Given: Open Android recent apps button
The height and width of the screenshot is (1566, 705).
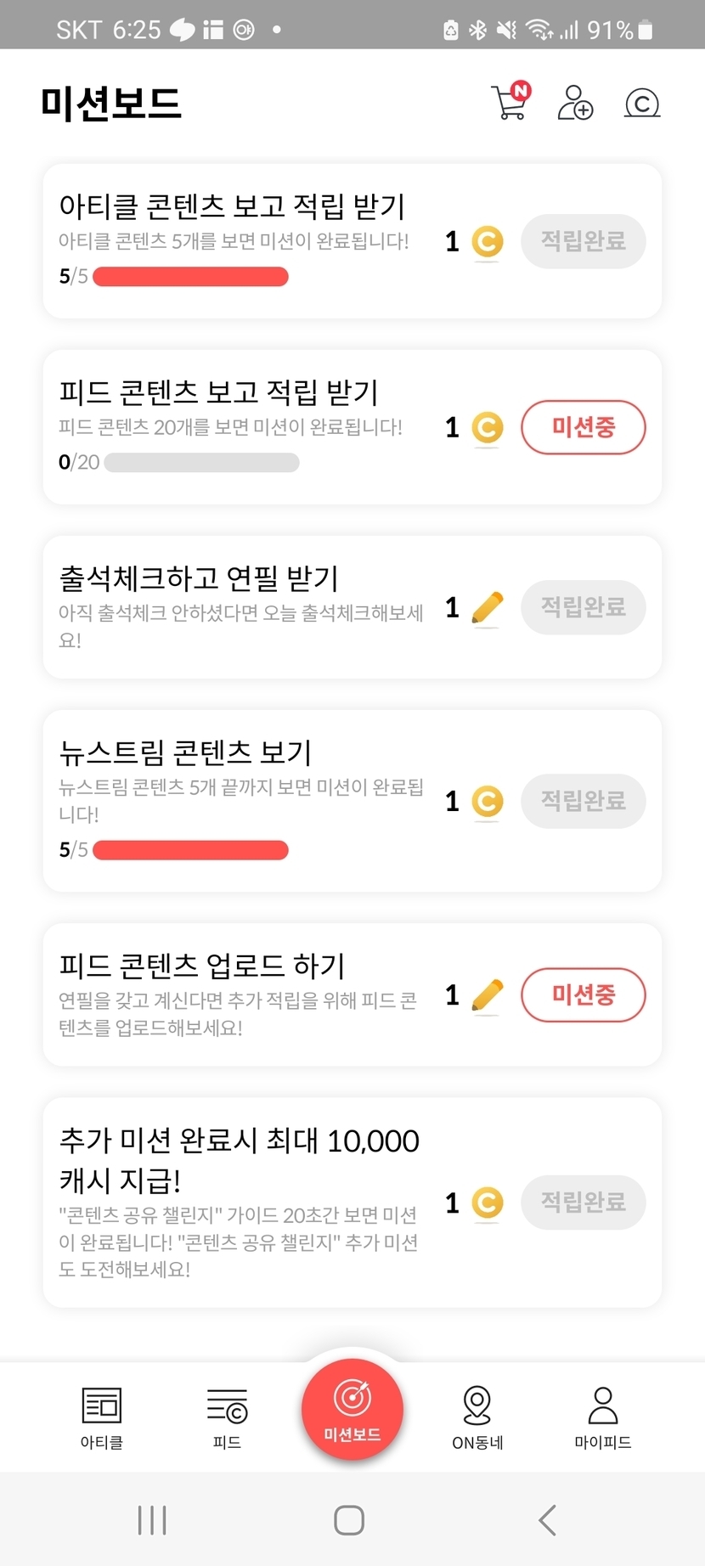Looking at the screenshot, I should point(152,1519).
